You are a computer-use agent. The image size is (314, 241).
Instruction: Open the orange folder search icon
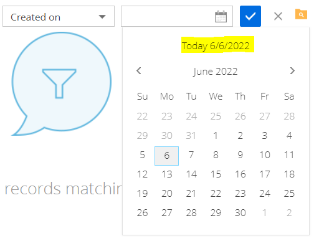coord(301,14)
